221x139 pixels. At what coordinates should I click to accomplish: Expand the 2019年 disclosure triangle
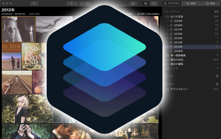click(168, 21)
